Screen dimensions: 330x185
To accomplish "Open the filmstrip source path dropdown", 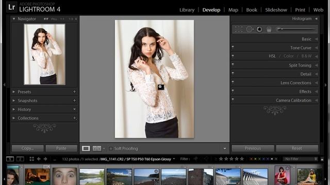I will 174,159.
